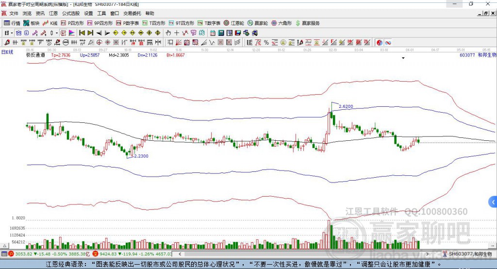
Task: Open the 9P四方形 tool
Action: [100, 23]
